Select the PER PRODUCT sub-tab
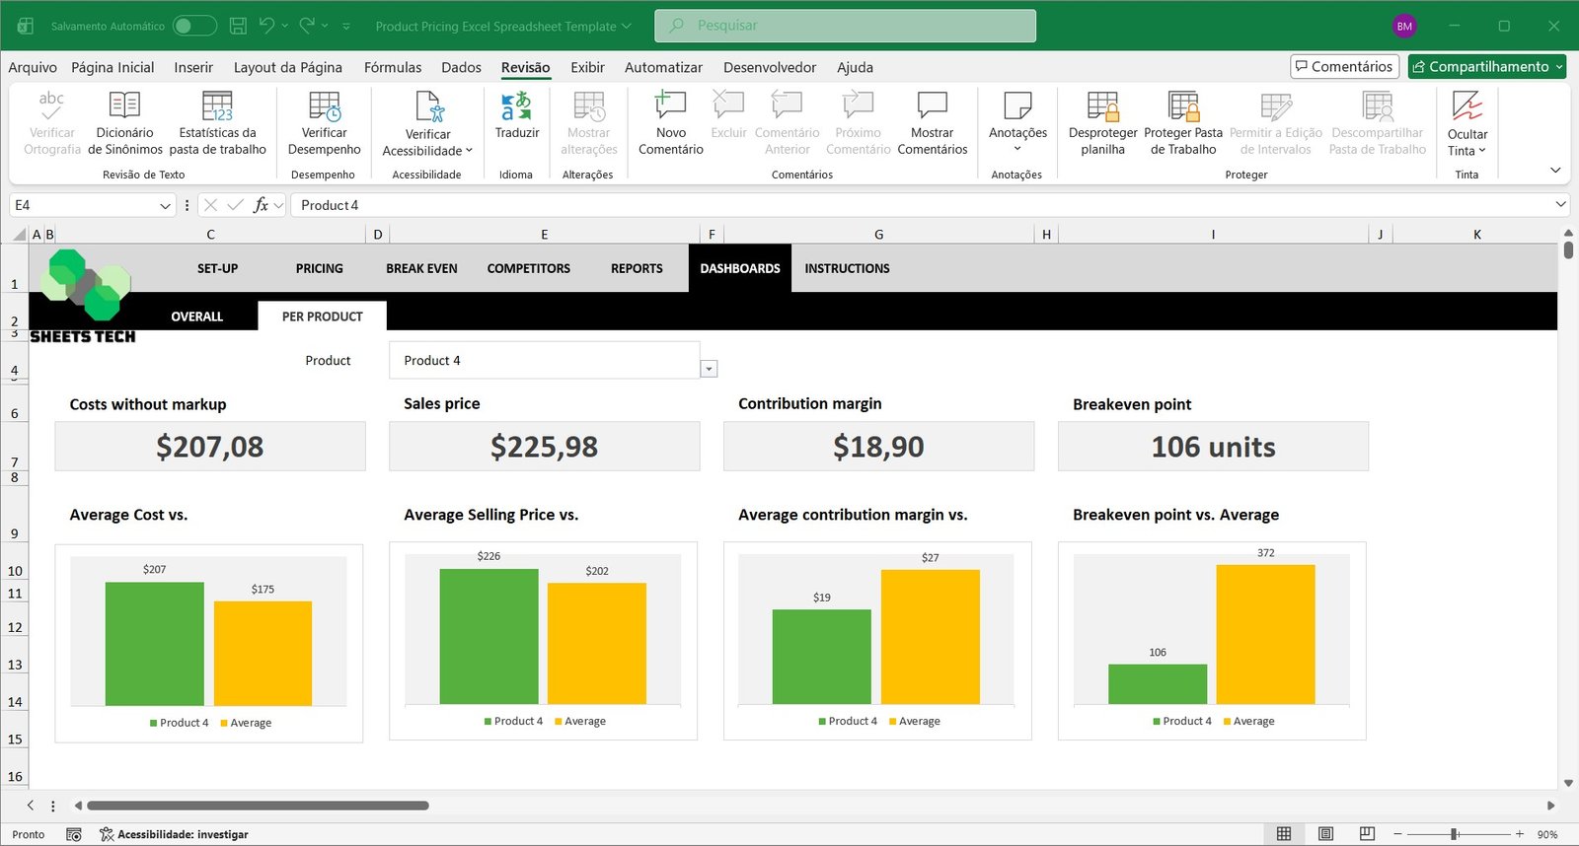Screen dimensions: 1579x846 (x=323, y=317)
